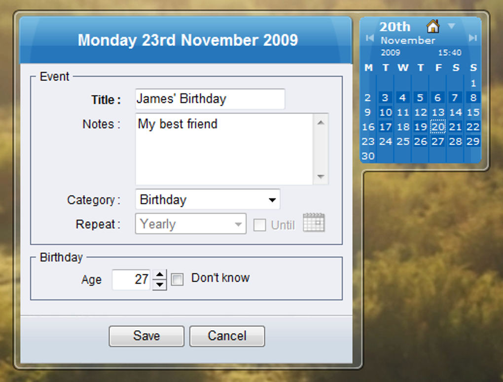Check the Until option for the repeat
503x382 pixels.
[x=259, y=225]
